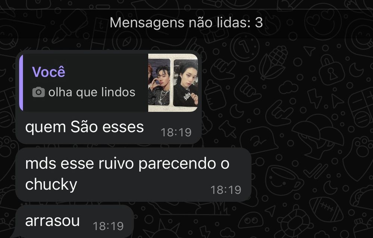Tap the quoted reply preview box
Viewport: 373px width, 238px height.
pos(109,83)
